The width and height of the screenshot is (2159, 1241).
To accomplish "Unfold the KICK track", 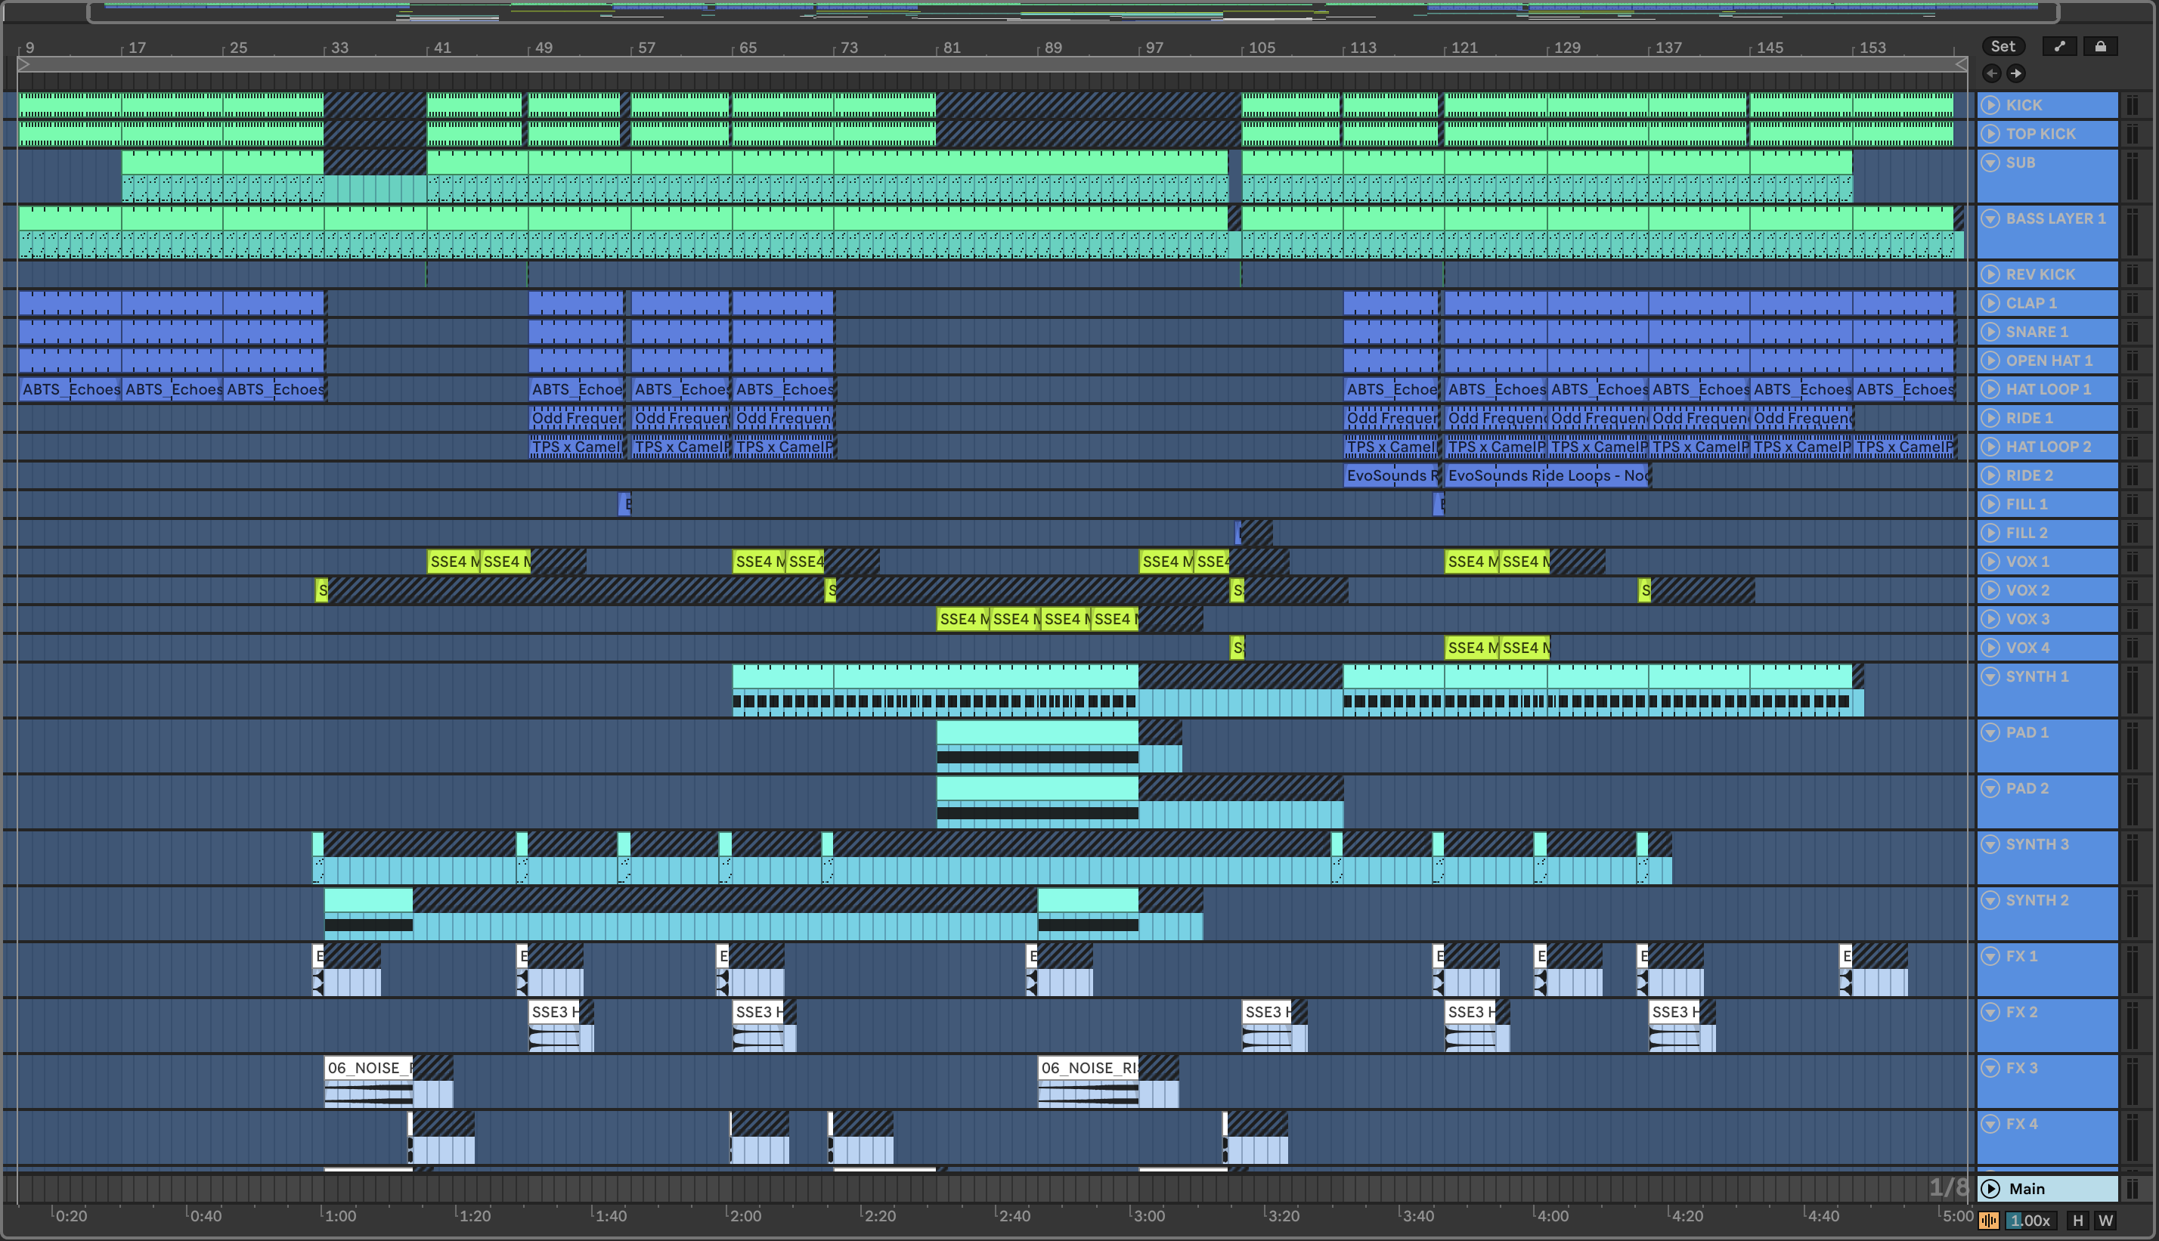I will coord(1990,105).
